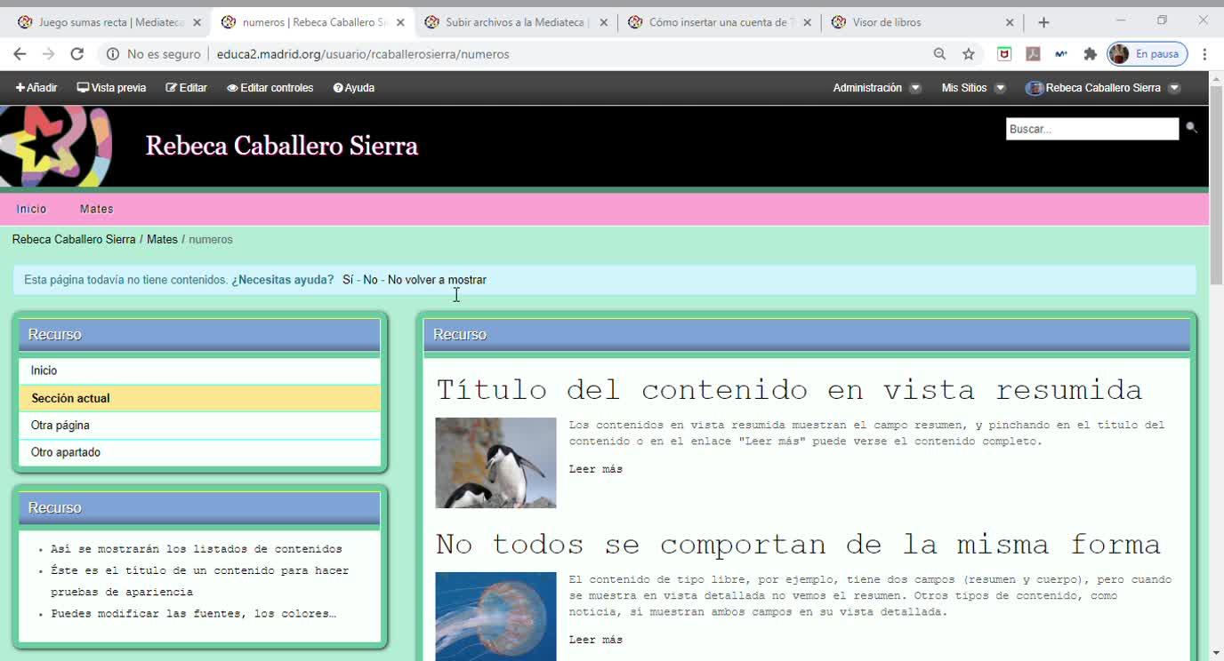Open 'Título del contenido en vista resumida'
This screenshot has width=1224, height=661.
point(789,389)
